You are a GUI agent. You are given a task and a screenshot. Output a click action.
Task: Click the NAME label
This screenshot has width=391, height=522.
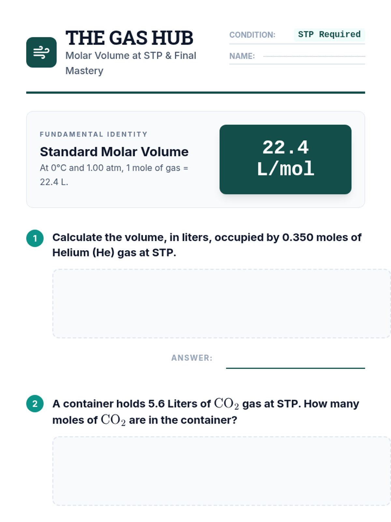242,56
